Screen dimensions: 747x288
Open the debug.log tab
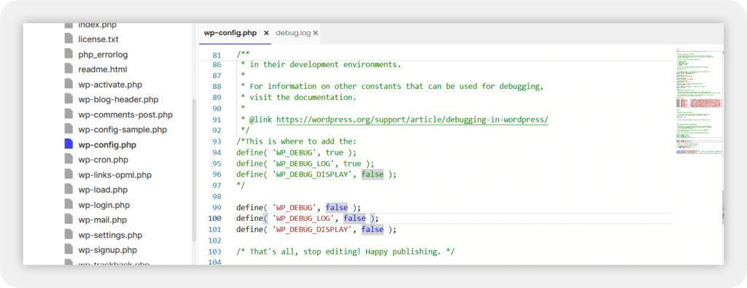click(293, 33)
